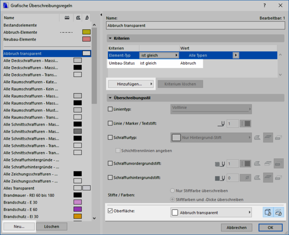Open the Alle Typen value arrow
Image resolution: width=289 pixels, height=235 pixels.
(236, 55)
